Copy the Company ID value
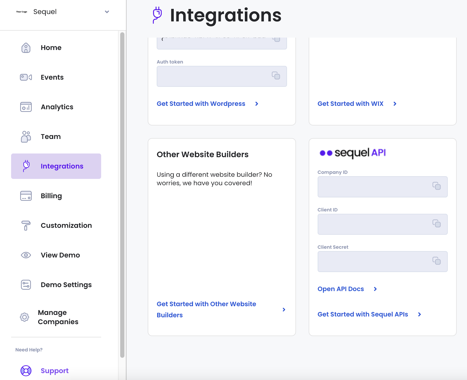Image resolution: width=467 pixels, height=380 pixels. pos(437,186)
